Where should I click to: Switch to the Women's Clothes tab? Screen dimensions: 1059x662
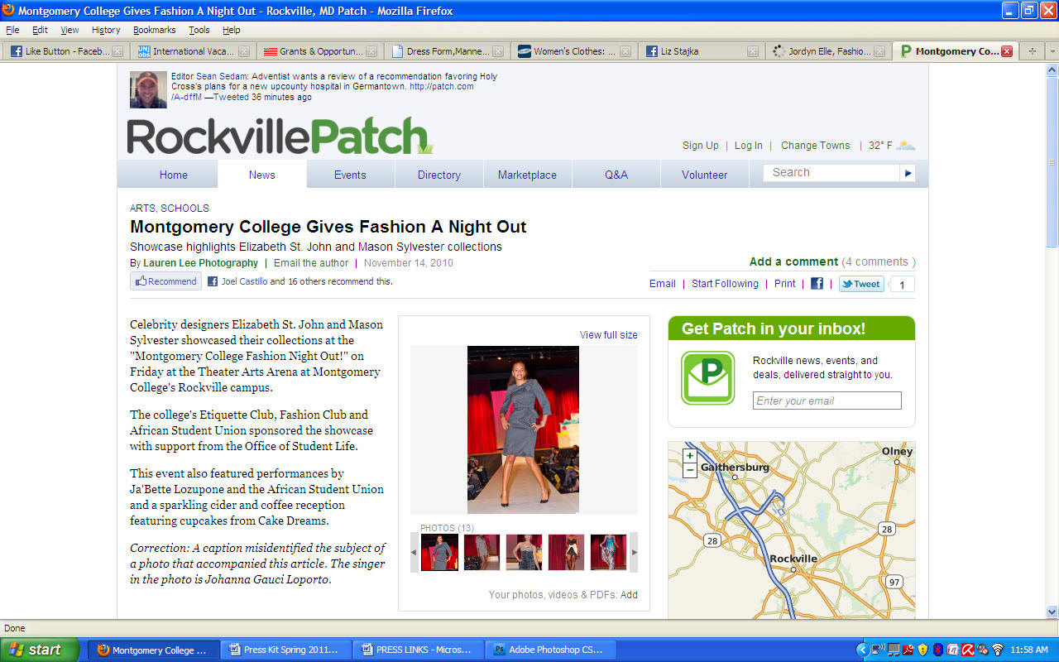[574, 51]
